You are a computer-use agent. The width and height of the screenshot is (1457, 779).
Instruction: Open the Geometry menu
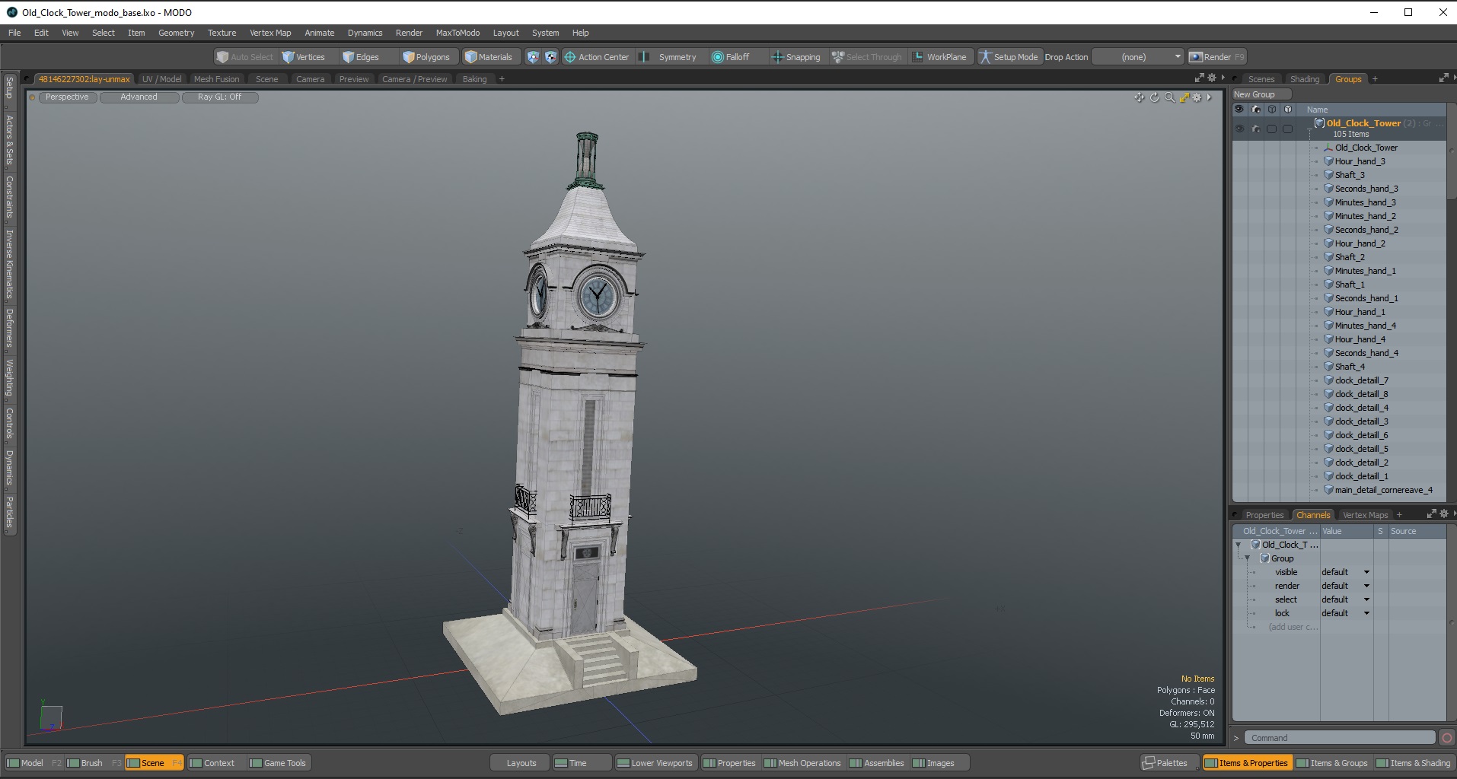click(176, 33)
